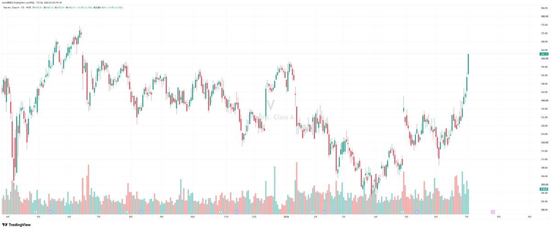The image size is (551, 230).
Task: Open the dividend D marker after August 2025
Action: 141,212
